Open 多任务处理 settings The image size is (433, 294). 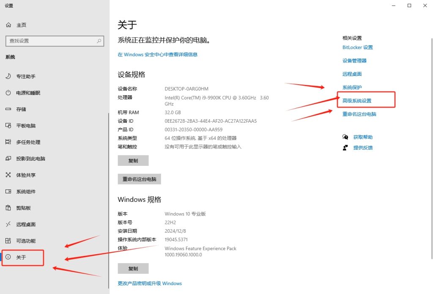(28, 142)
